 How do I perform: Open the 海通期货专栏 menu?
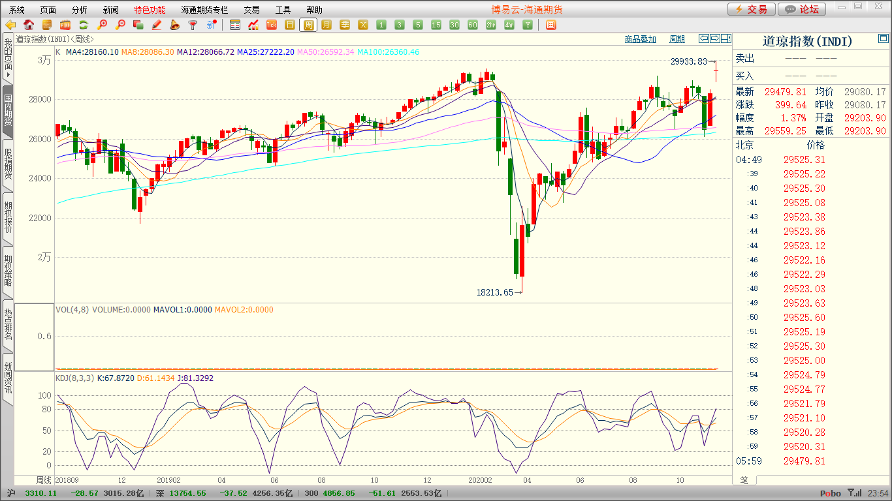point(205,10)
